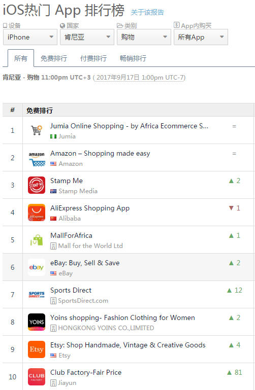Click the Sports Direct logo icon
255x390 pixels.
tap(37, 294)
